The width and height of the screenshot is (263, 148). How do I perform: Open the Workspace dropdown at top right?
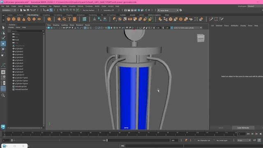255,6
